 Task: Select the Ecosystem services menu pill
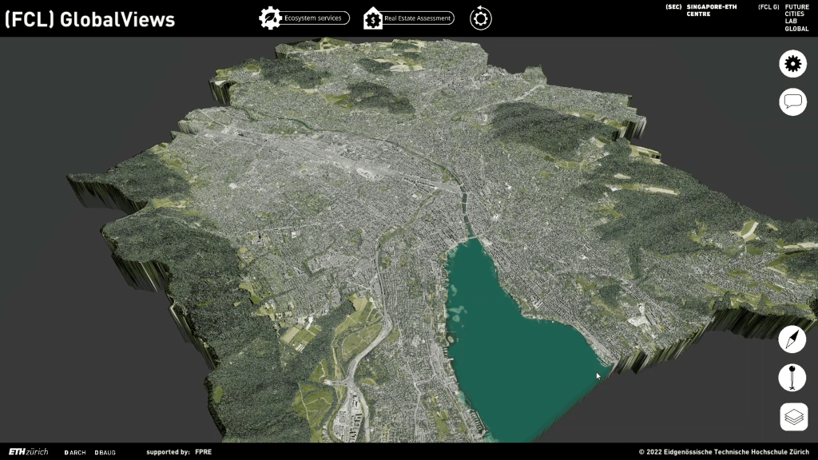(x=317, y=18)
